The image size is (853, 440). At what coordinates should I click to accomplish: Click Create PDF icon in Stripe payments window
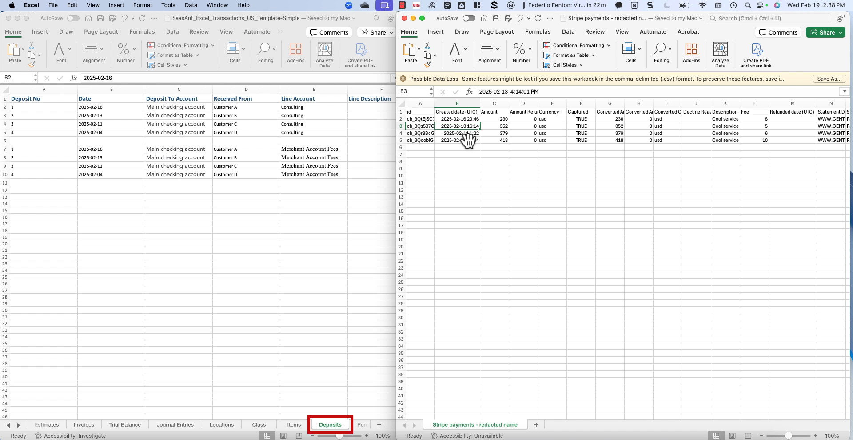click(x=757, y=49)
